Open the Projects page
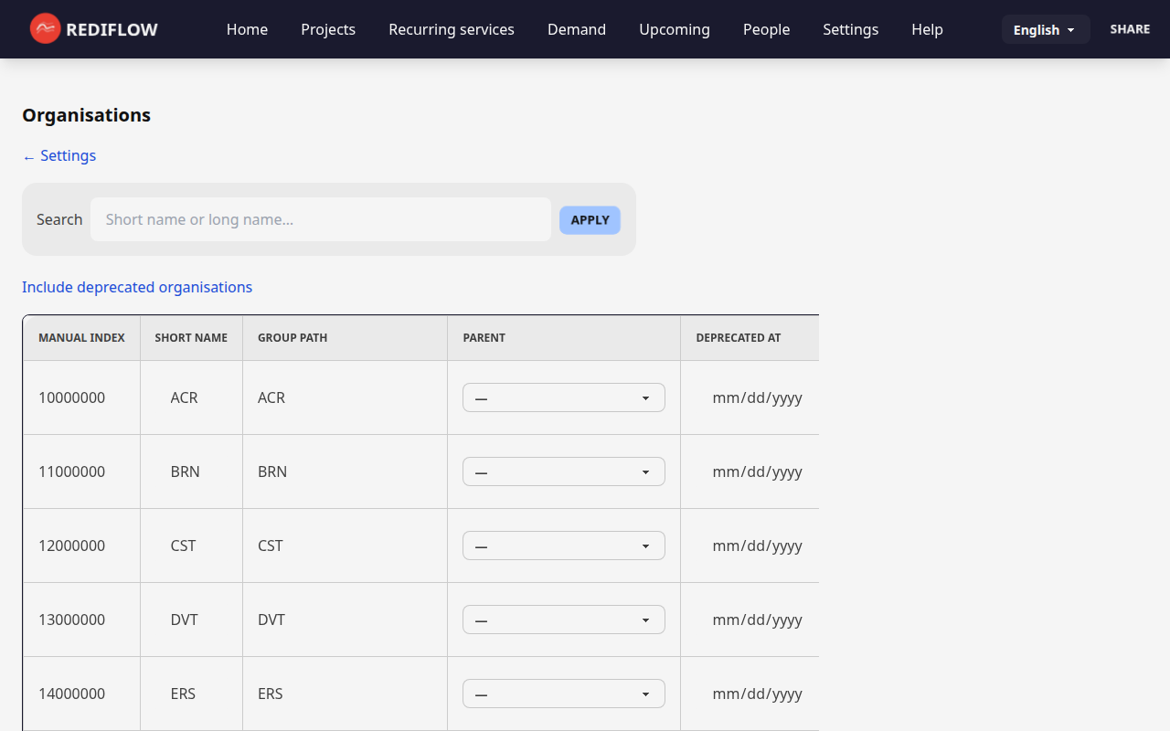This screenshot has height=731, width=1170. pyautogui.click(x=328, y=29)
